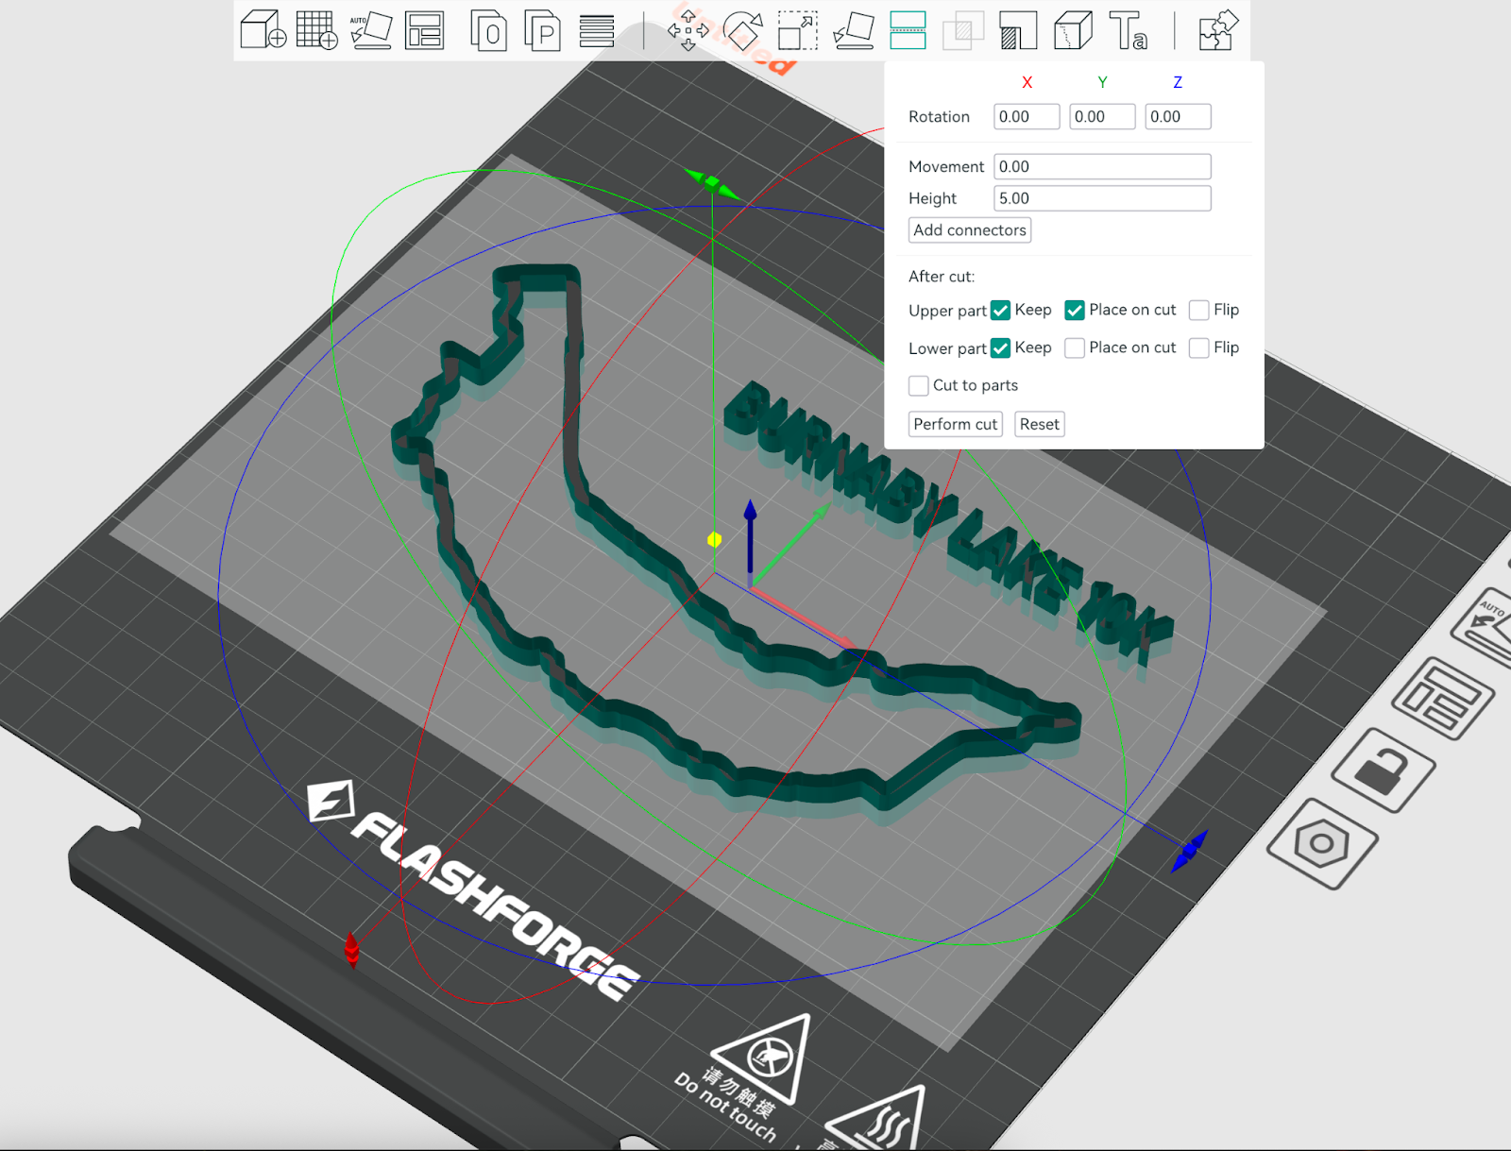Image resolution: width=1511 pixels, height=1151 pixels.
Task: Open the Text shape tool
Action: click(1128, 31)
